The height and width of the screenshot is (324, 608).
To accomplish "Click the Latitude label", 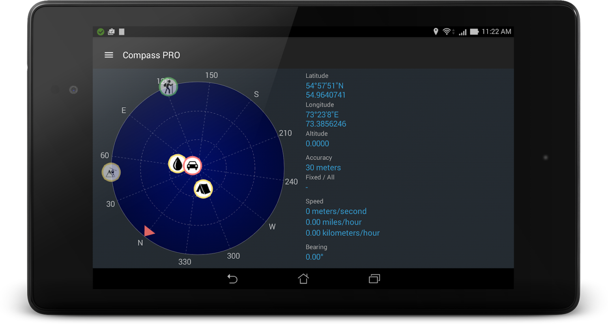I will pyautogui.click(x=317, y=76).
